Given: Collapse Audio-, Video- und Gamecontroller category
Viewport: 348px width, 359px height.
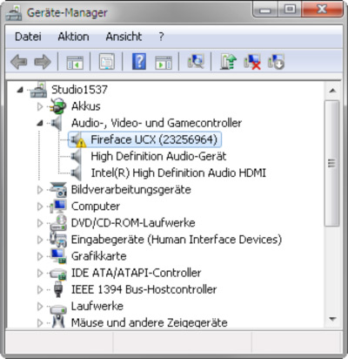Looking at the screenshot, I should click(x=40, y=124).
